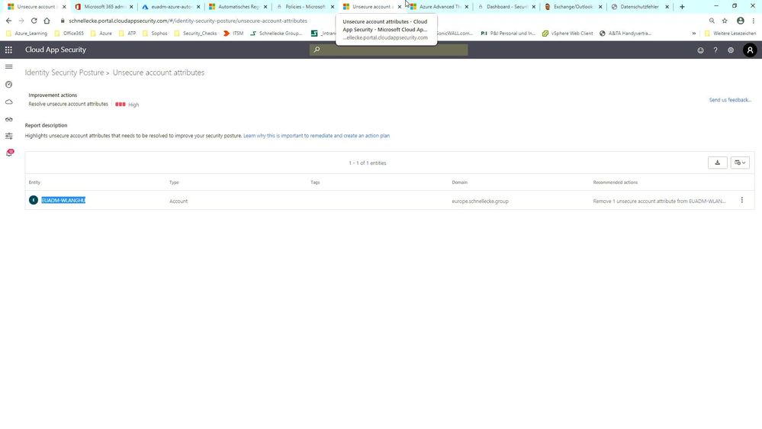Click the feedback smiley icon in header

point(700,50)
